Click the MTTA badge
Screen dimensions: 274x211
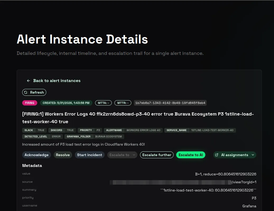(103, 103)
